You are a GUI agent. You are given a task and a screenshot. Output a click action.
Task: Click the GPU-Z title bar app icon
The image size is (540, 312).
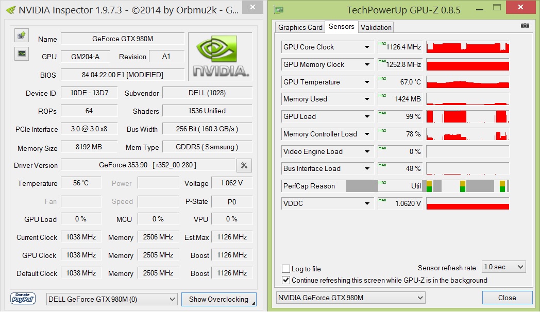pos(278,10)
